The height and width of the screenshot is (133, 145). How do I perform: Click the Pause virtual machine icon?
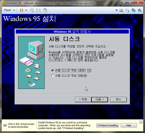[x=21, y=10]
